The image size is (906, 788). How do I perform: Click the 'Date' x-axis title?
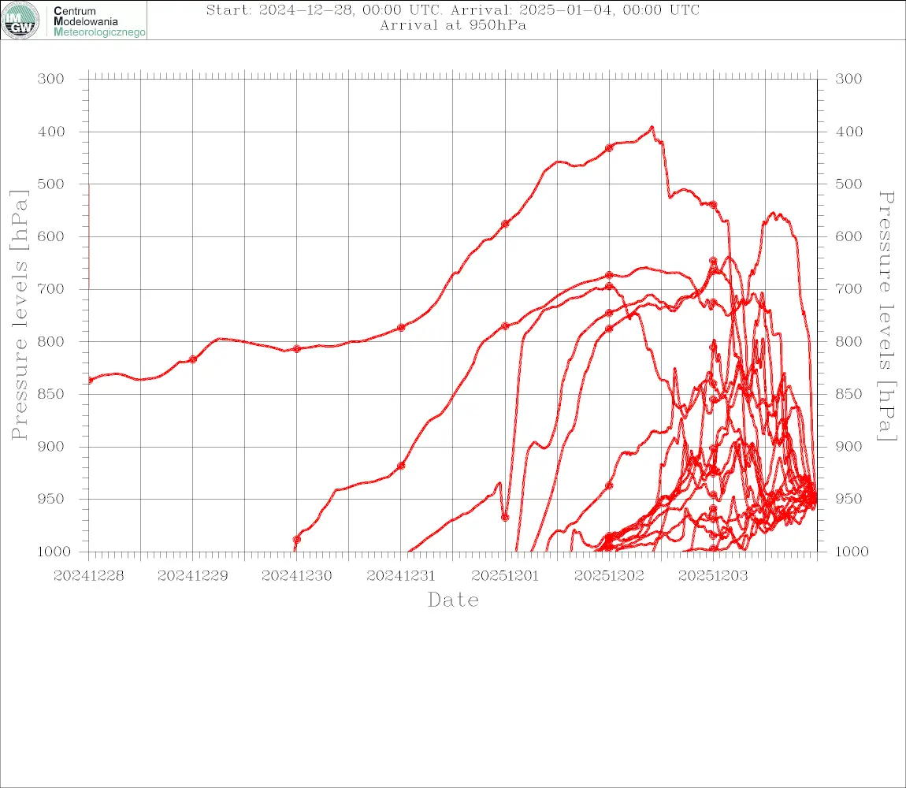(454, 600)
